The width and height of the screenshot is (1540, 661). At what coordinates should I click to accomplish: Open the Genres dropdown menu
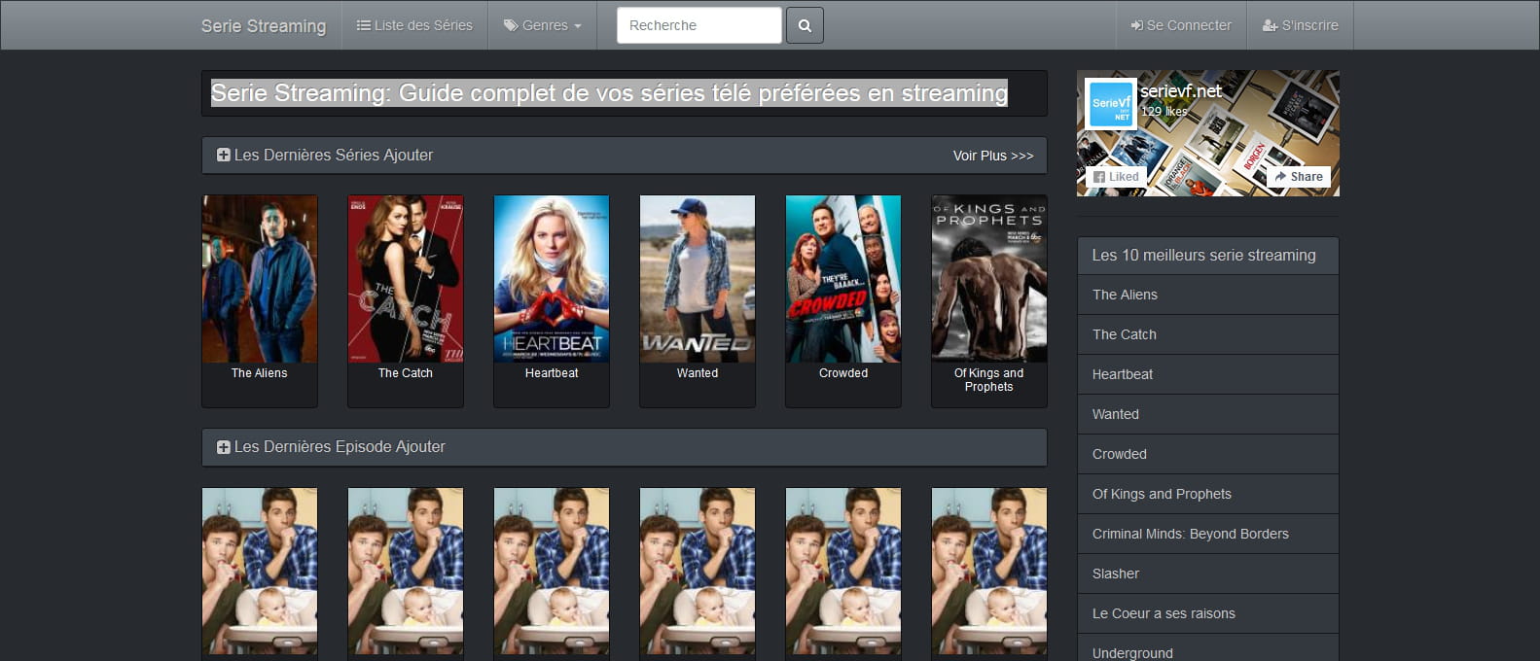(x=543, y=25)
